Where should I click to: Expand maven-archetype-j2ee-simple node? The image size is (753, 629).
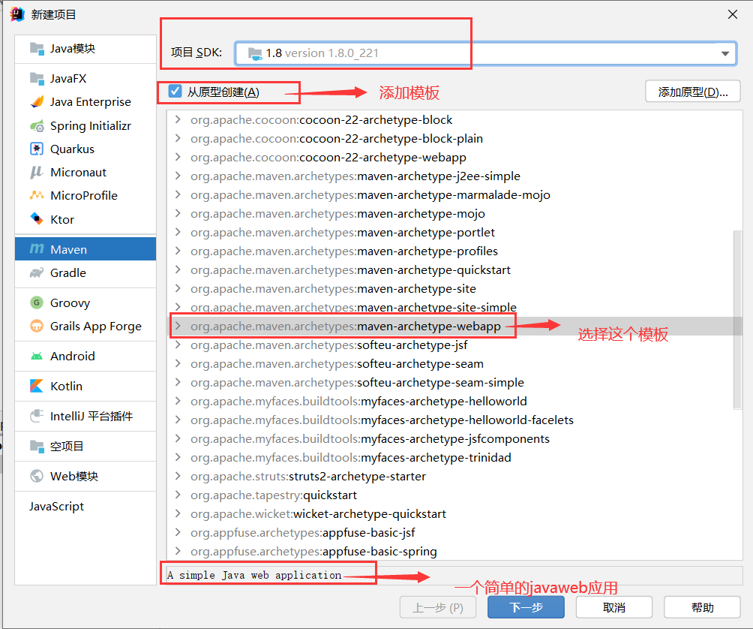(x=178, y=176)
